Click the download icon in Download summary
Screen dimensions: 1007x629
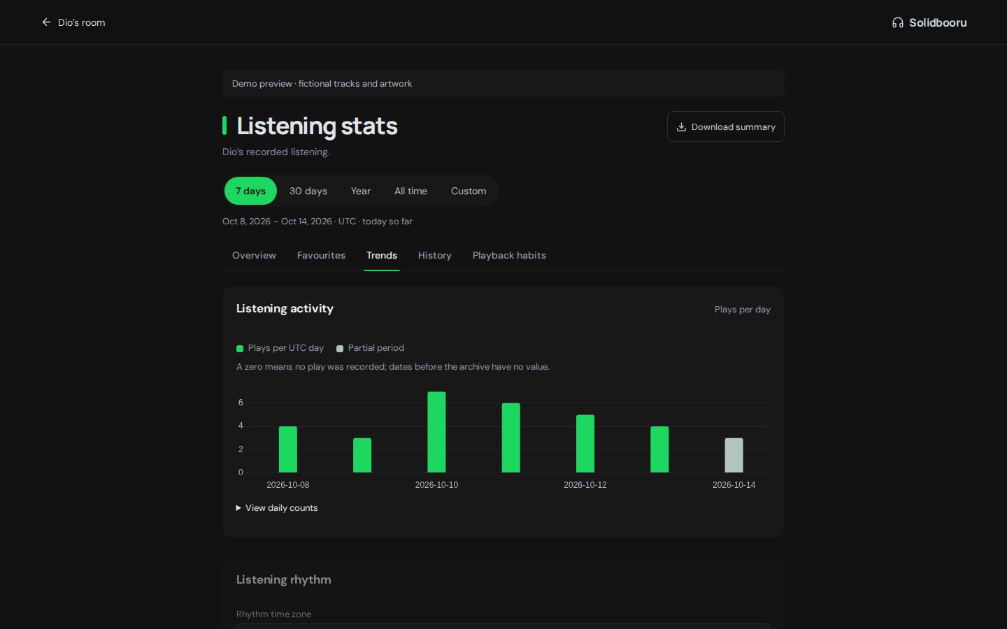point(681,127)
